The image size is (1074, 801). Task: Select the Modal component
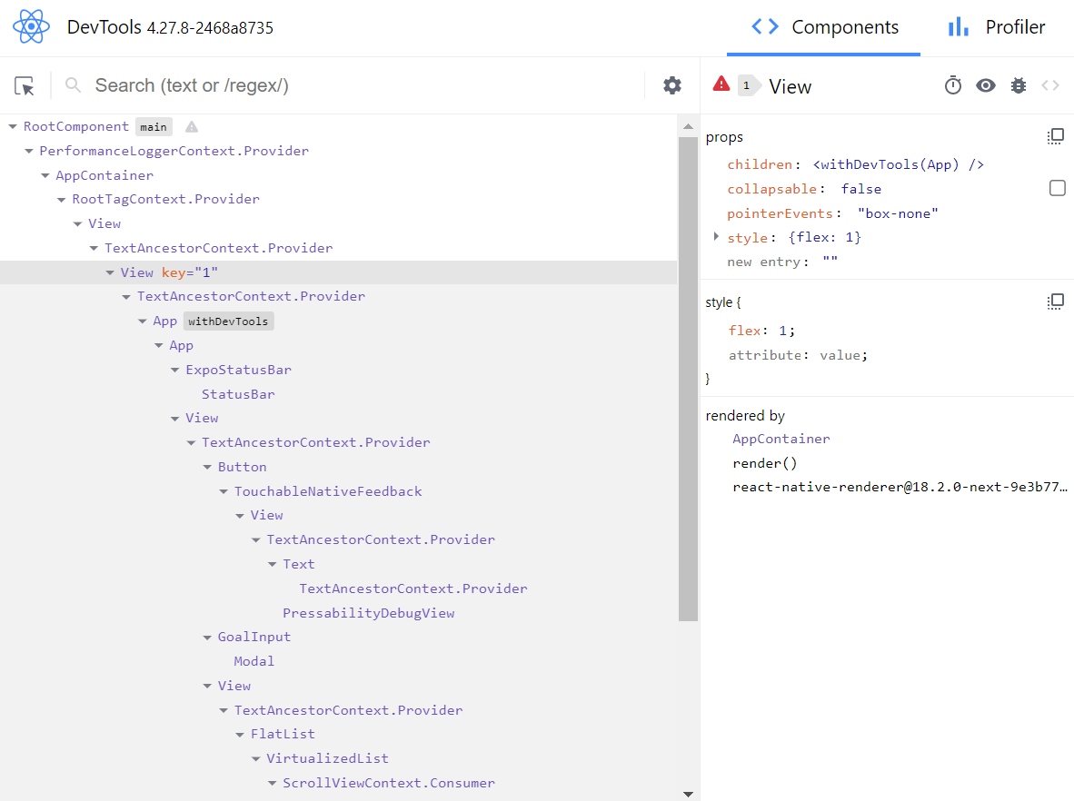tap(254, 661)
